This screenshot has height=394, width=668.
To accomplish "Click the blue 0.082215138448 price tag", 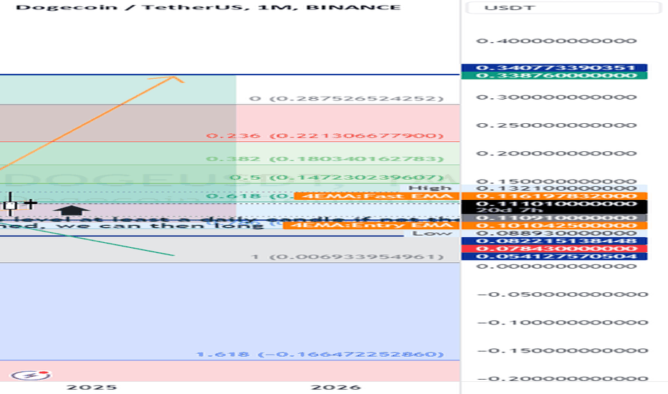I will pyautogui.click(x=554, y=241).
